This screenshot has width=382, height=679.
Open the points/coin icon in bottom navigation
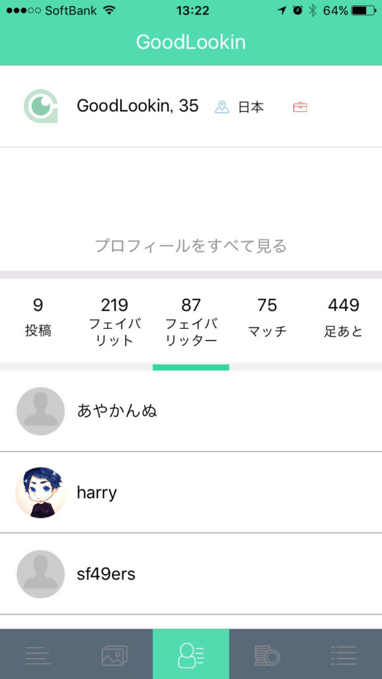coord(267,654)
